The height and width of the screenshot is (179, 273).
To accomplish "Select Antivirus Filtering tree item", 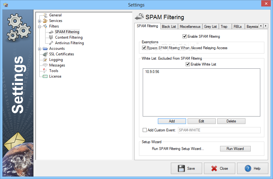I will tap(69, 43).
